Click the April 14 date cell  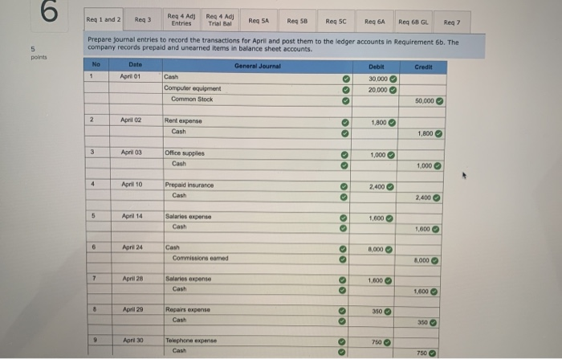pos(137,216)
